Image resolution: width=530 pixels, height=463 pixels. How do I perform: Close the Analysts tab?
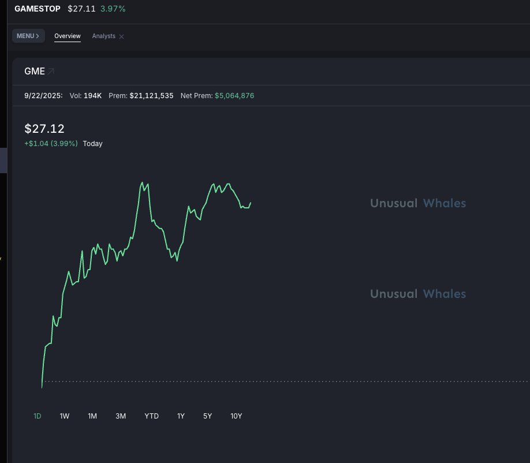click(121, 36)
